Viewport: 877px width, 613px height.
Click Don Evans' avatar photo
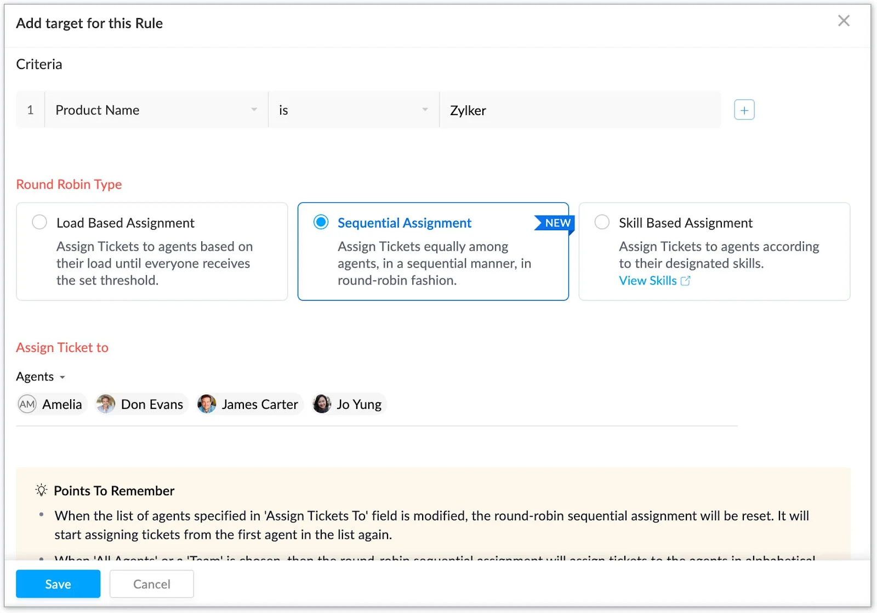pyautogui.click(x=105, y=404)
